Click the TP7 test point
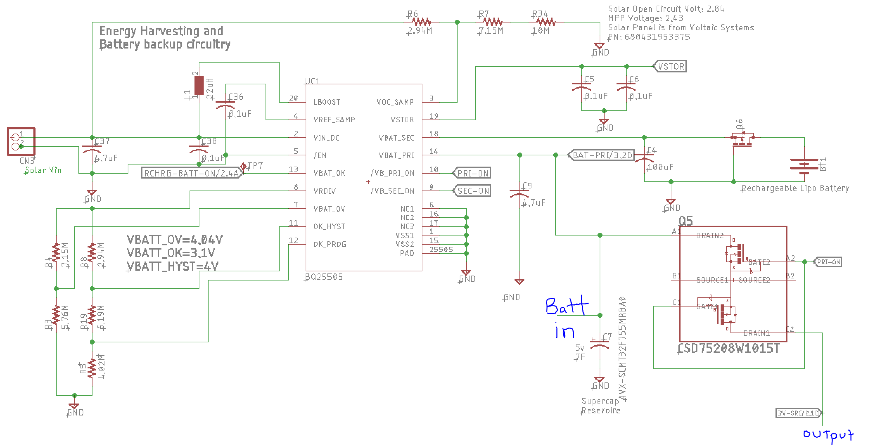Screen dimensions: 881x445 tap(243, 166)
